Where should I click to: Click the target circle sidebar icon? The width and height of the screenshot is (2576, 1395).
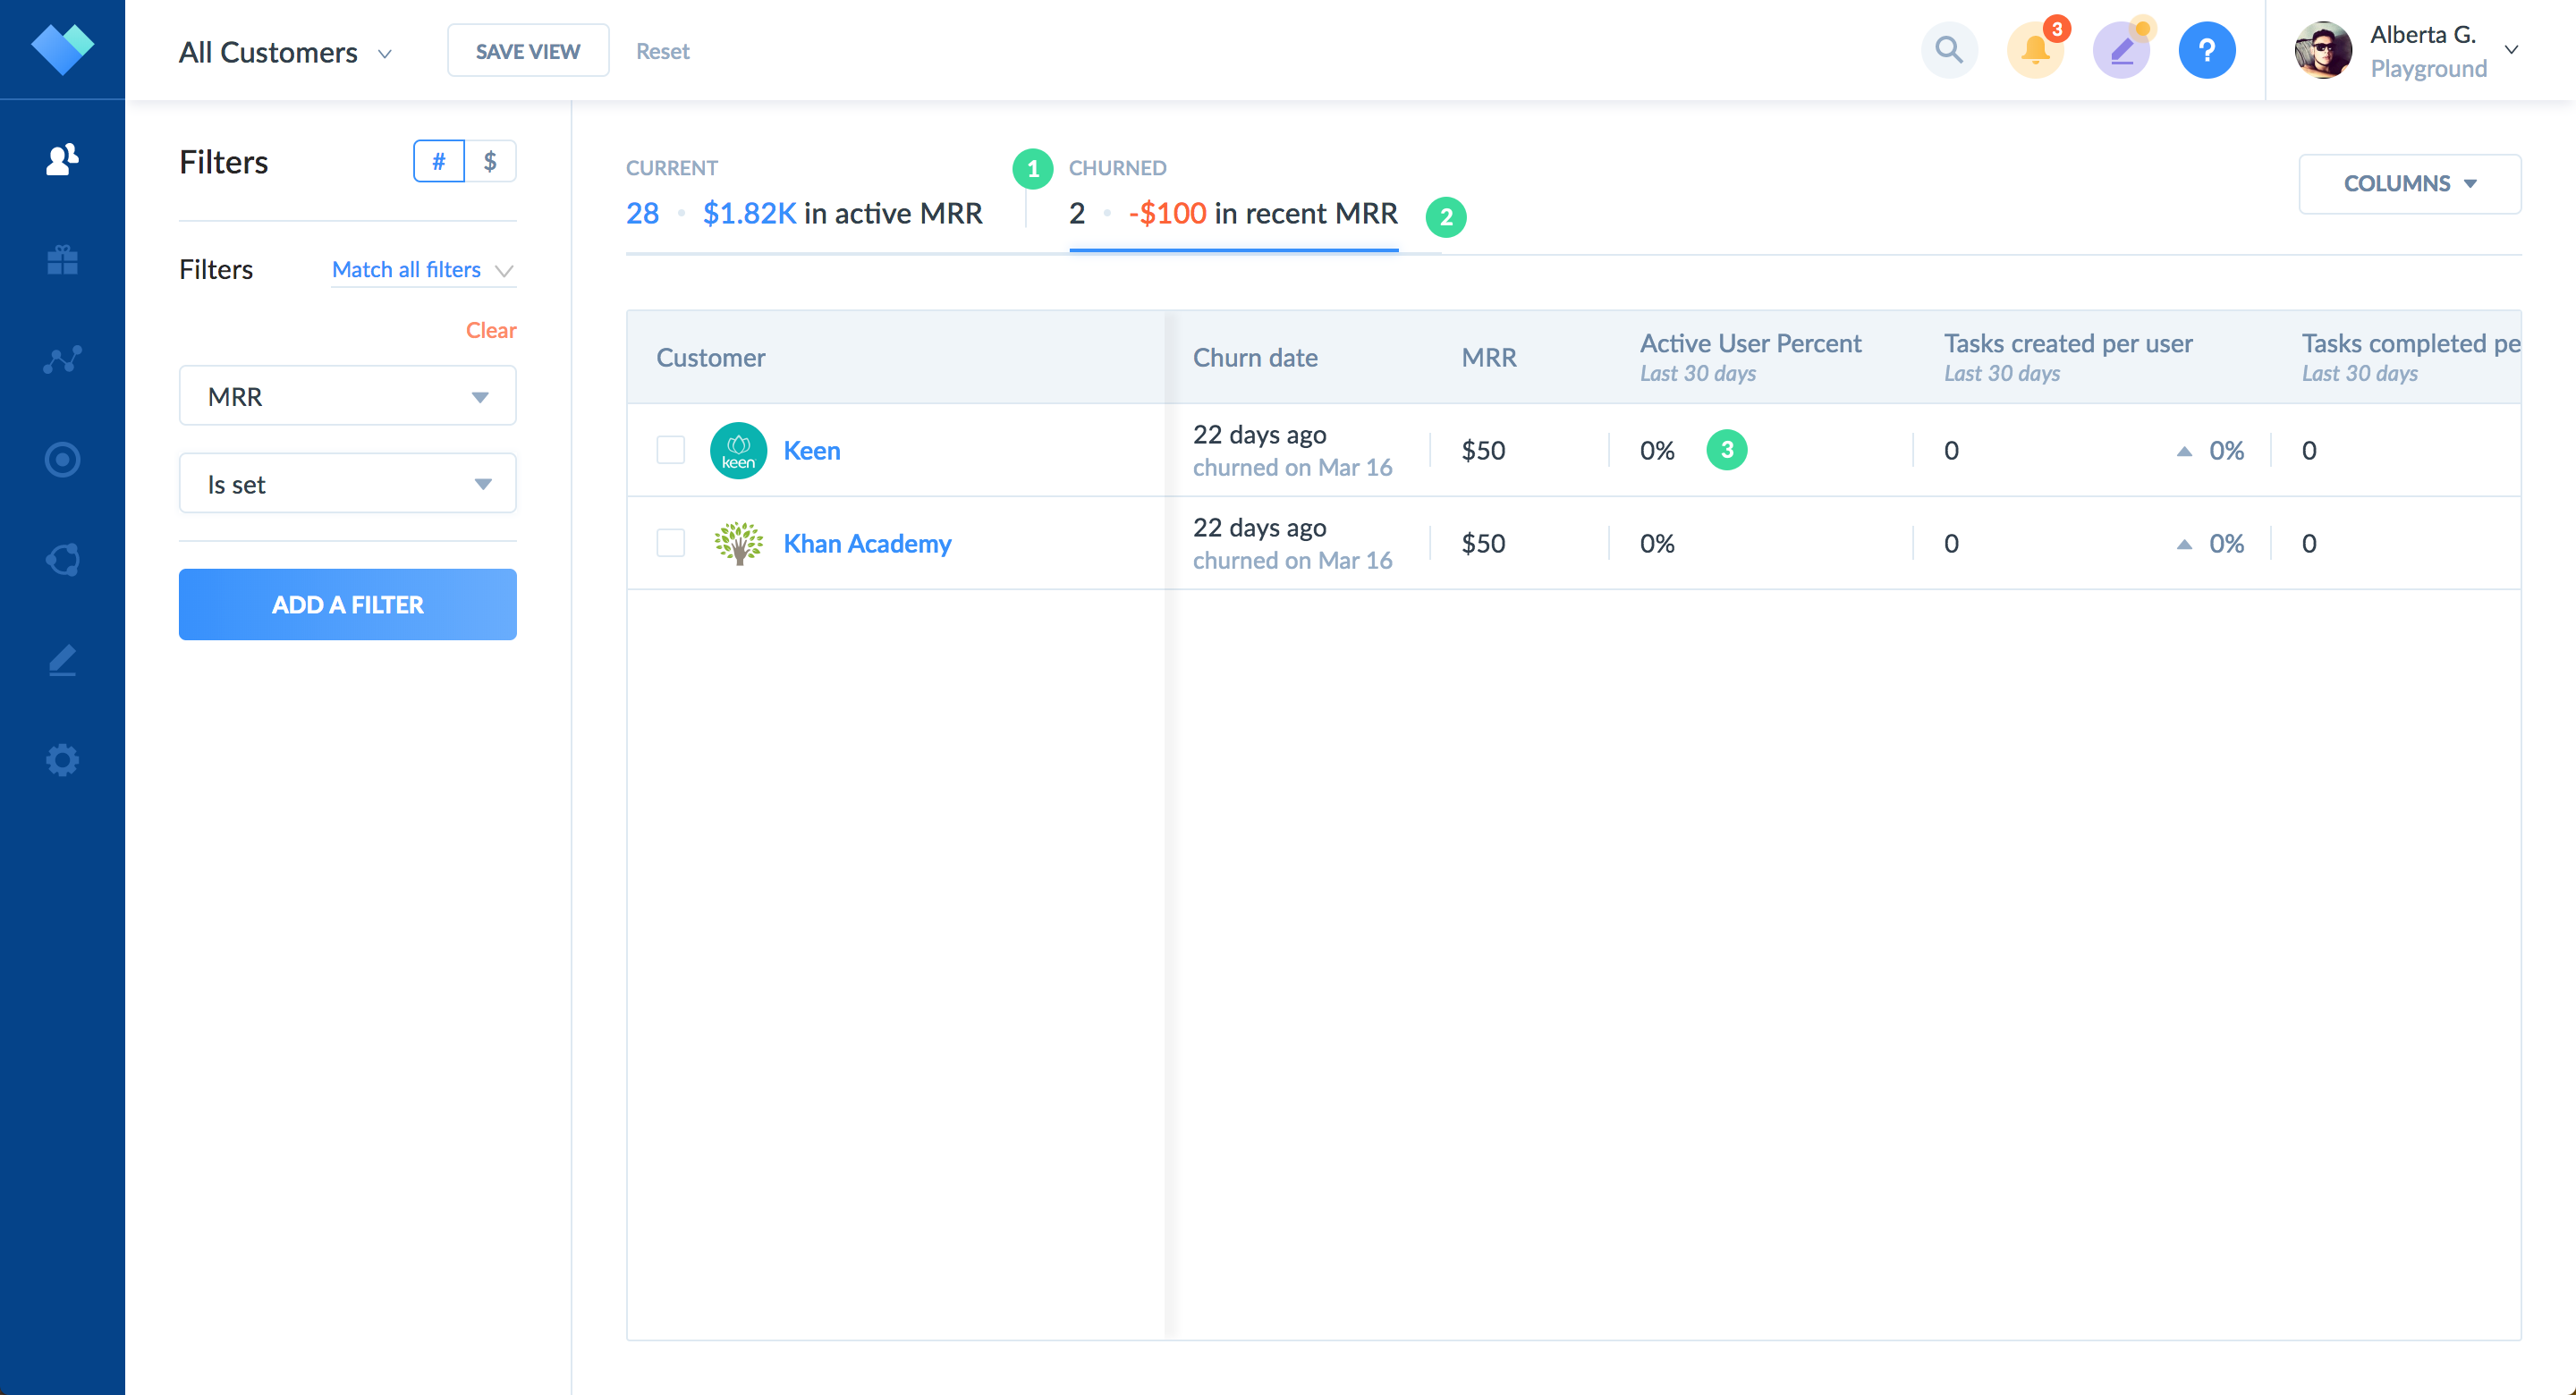[x=62, y=460]
